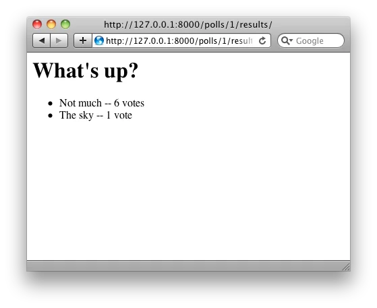
Task: Go forward with the right arrow button
Action: pos(59,40)
